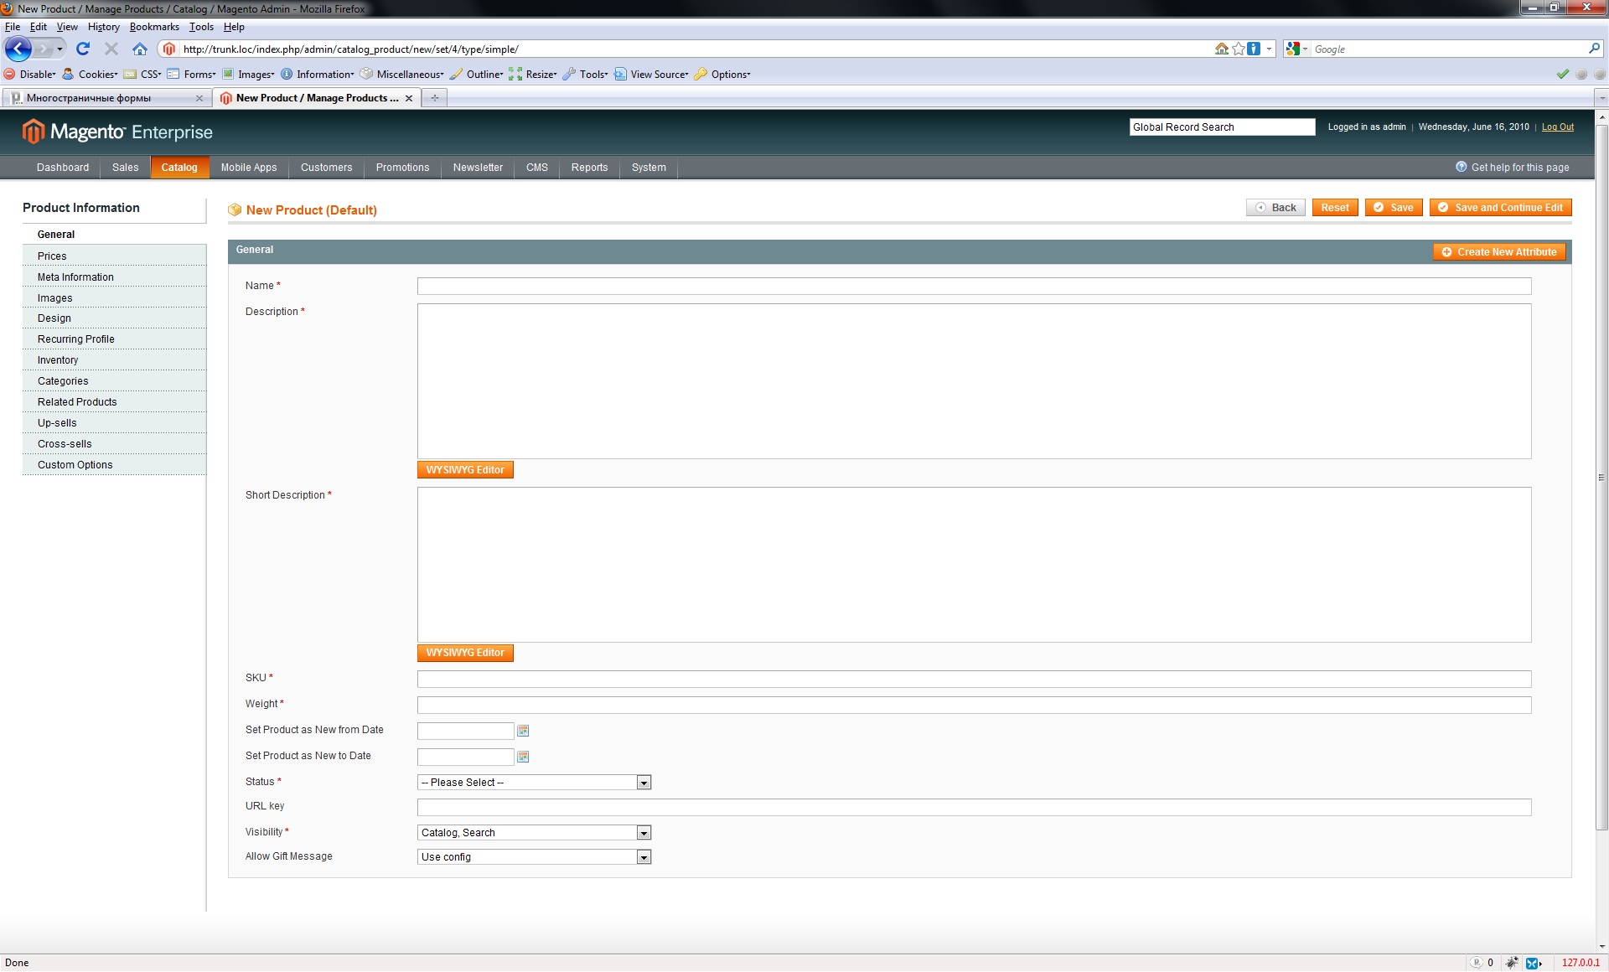Bookmark page with star icon

point(1238,49)
